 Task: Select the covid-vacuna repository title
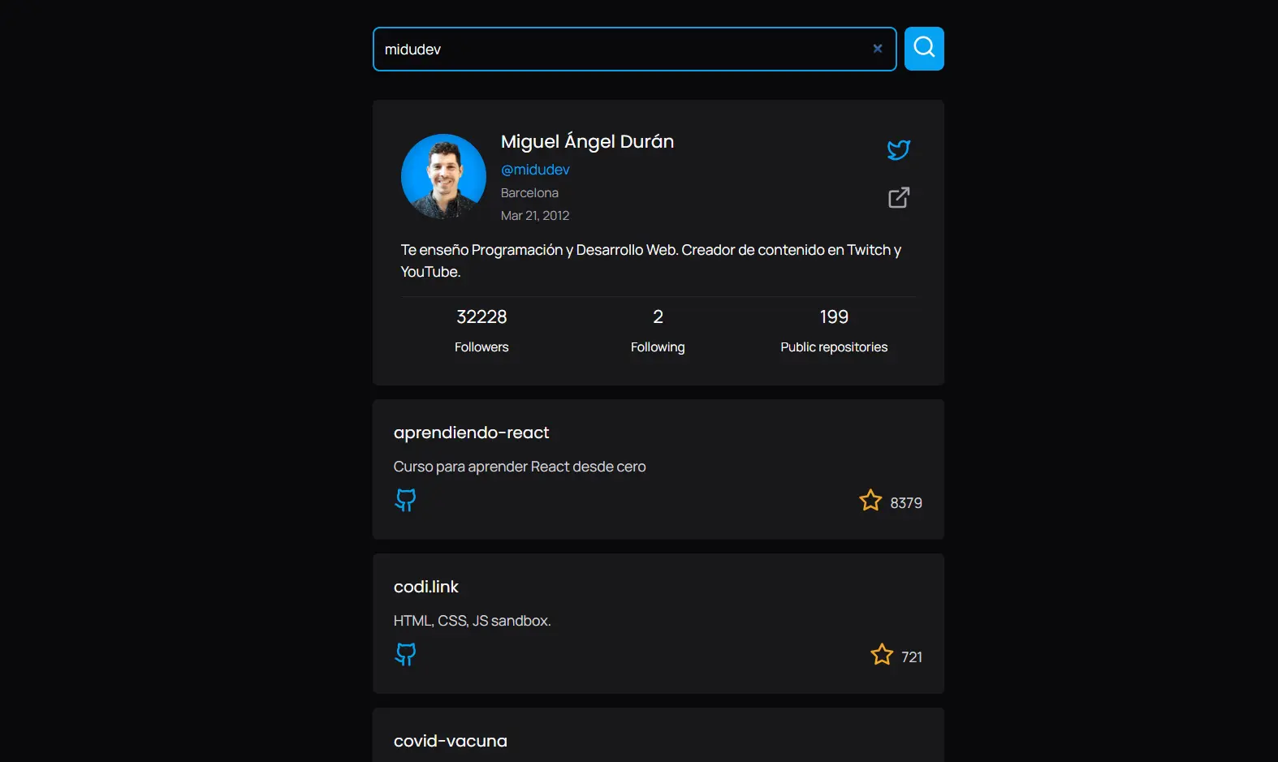pos(451,741)
